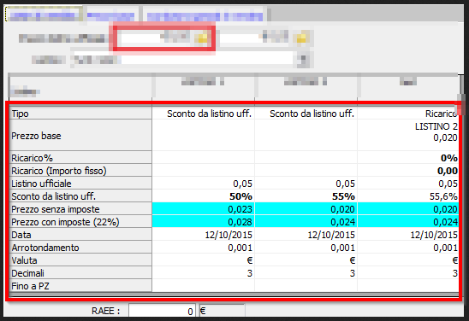Select the bold 0% Ricarico cell
Screen dimensions: 469x321
tap(408, 158)
